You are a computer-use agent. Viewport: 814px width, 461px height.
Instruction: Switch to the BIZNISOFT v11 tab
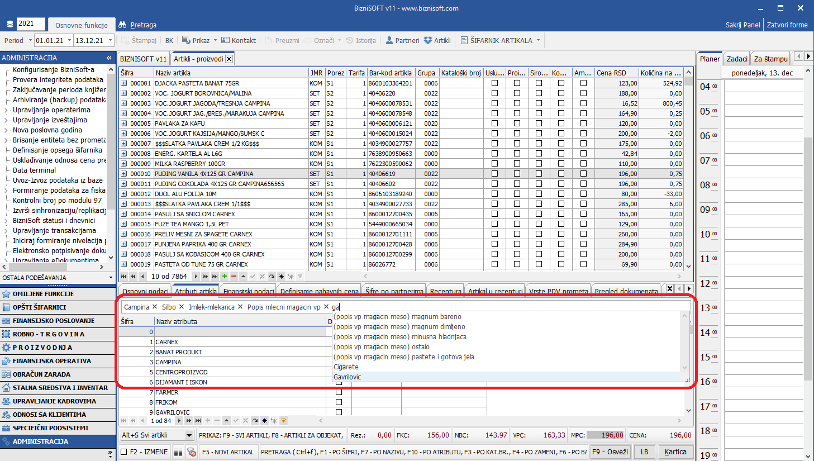(x=144, y=59)
